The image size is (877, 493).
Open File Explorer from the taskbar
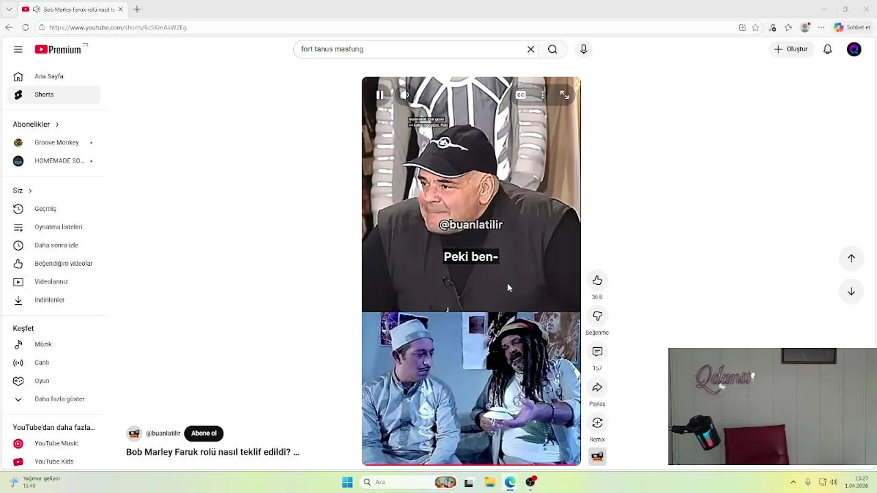pos(490,482)
